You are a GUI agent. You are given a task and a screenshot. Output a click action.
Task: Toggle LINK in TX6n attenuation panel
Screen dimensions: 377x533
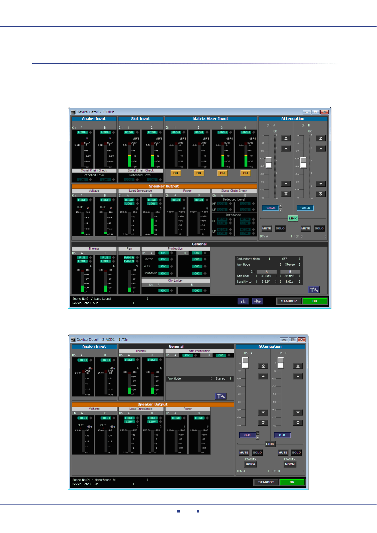pyautogui.click(x=293, y=218)
